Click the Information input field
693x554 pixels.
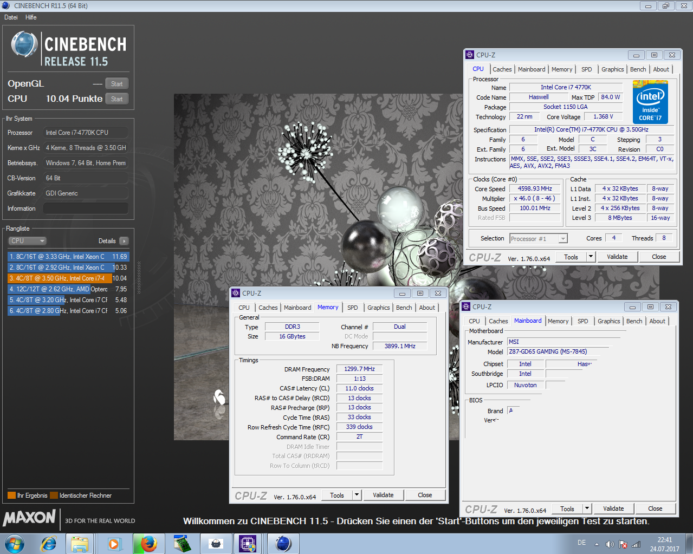86,208
